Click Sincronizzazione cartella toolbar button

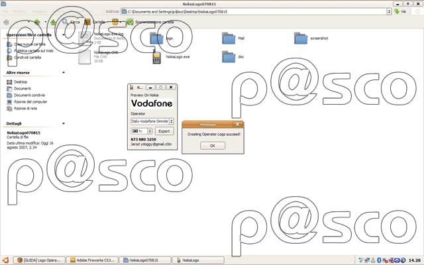(x=150, y=22)
